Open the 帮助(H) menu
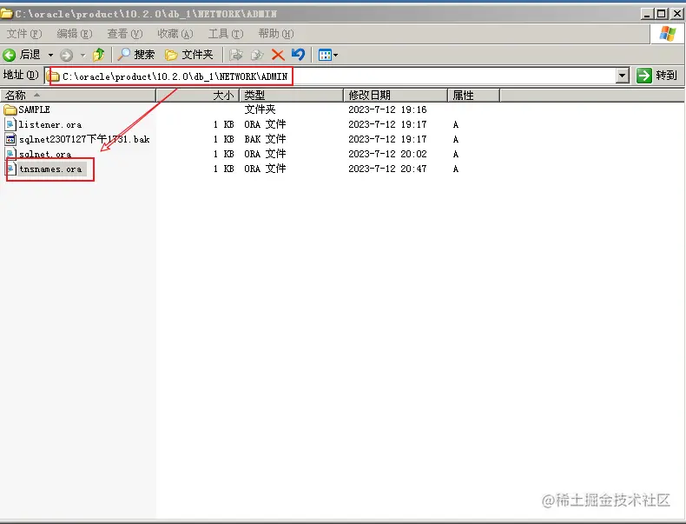686x524 pixels. coord(275,34)
